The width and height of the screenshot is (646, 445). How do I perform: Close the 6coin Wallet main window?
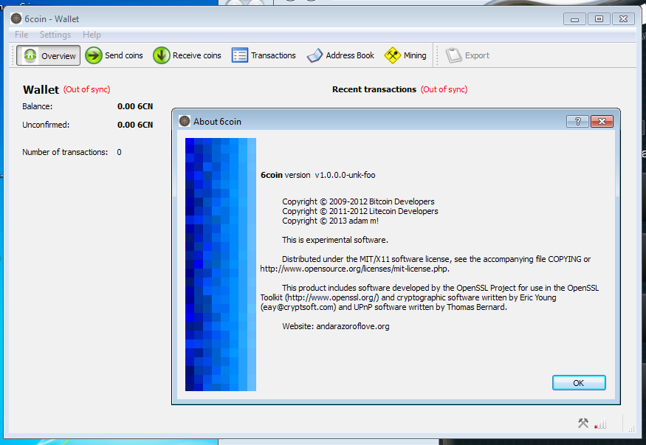tap(623, 19)
